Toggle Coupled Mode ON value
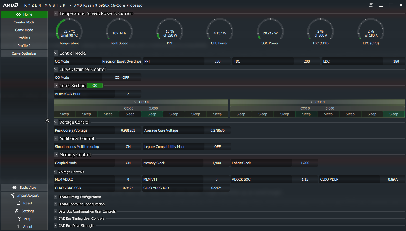Viewport: 406px width, 231px height. tap(128, 163)
